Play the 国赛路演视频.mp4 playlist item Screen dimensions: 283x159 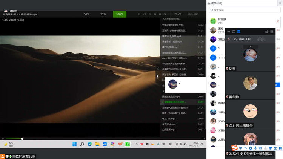(183, 96)
